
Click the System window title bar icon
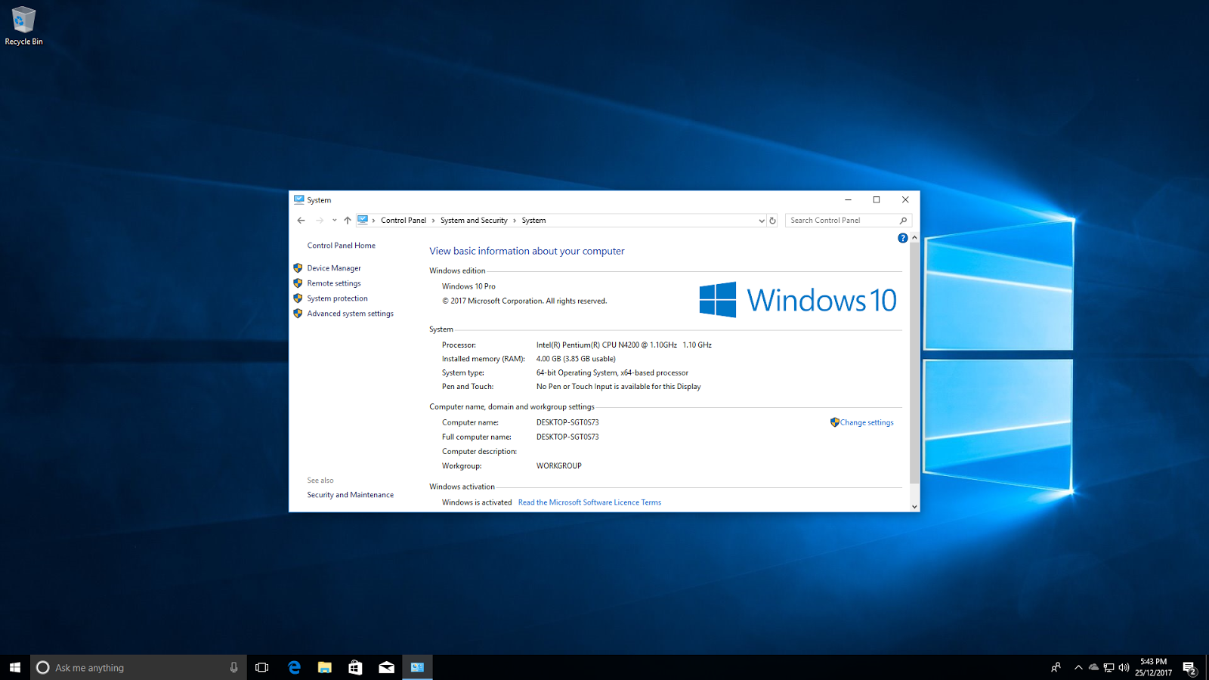pos(299,200)
